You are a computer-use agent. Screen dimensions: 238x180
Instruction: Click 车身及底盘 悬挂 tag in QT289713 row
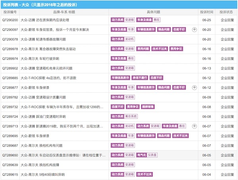[174, 126]
